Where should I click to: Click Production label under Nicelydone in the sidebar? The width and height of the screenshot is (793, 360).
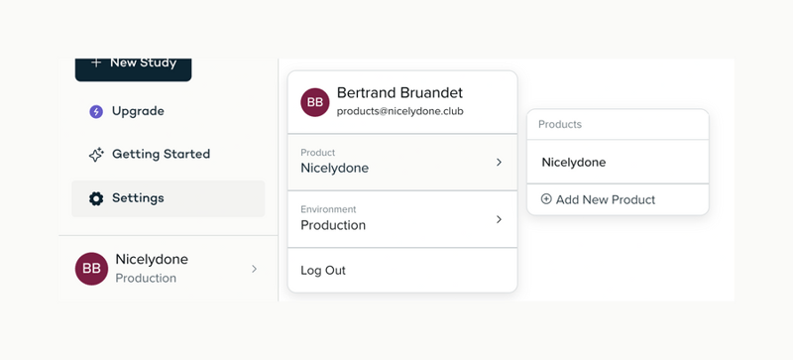click(146, 278)
